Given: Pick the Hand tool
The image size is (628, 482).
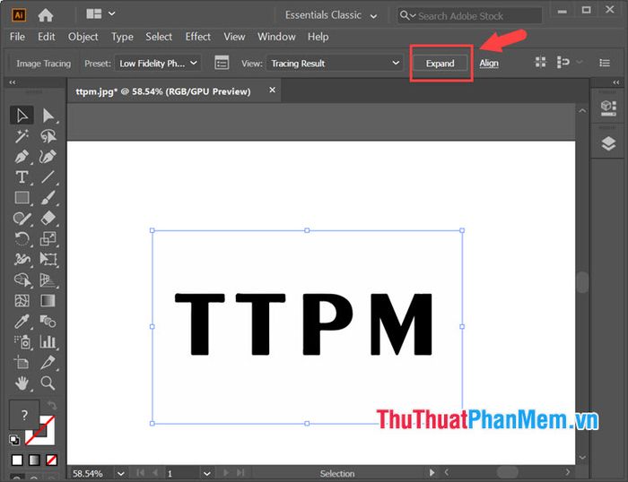Looking at the screenshot, I should pos(22,383).
